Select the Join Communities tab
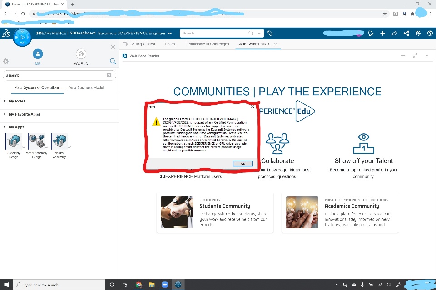This screenshot has width=436, height=290. coord(254,44)
